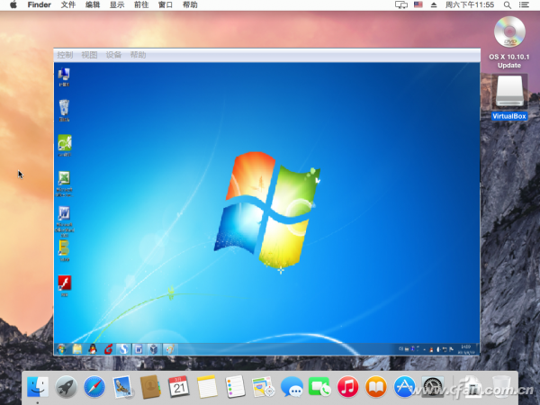The image size is (540, 405).
Task: Select the Recycle Bin on Windows desktop
Action: (x=64, y=111)
